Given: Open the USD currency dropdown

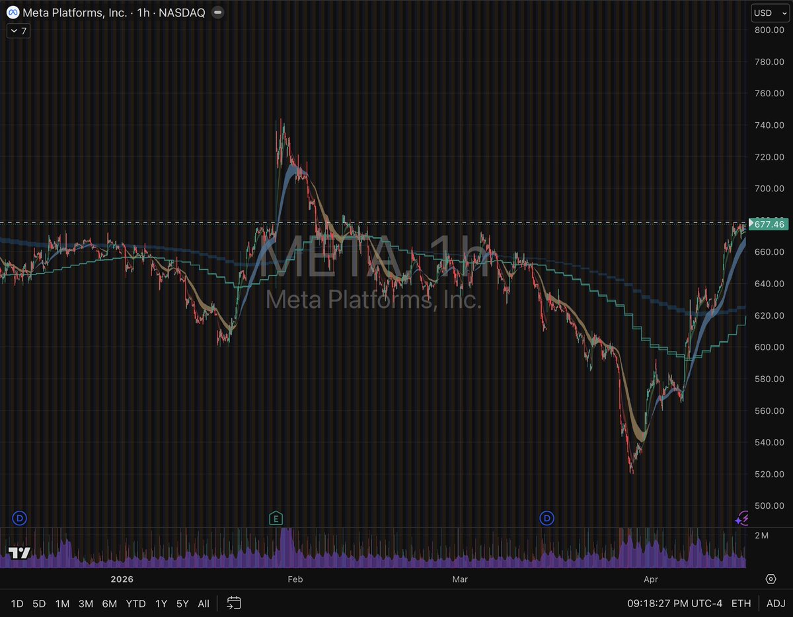Looking at the screenshot, I should click(770, 13).
